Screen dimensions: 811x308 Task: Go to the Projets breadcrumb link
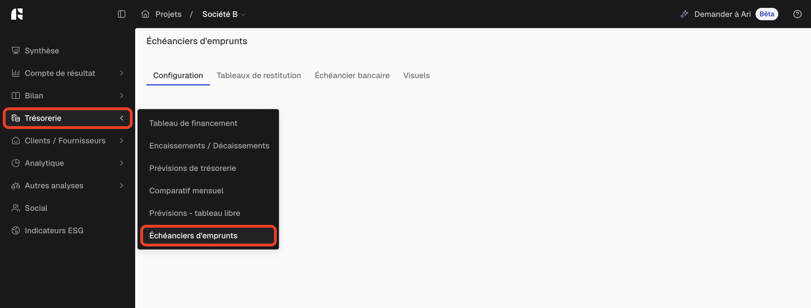(x=168, y=14)
